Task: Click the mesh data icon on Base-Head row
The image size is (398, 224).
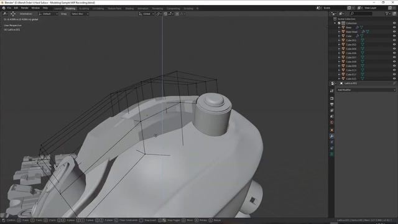Action: (368, 32)
